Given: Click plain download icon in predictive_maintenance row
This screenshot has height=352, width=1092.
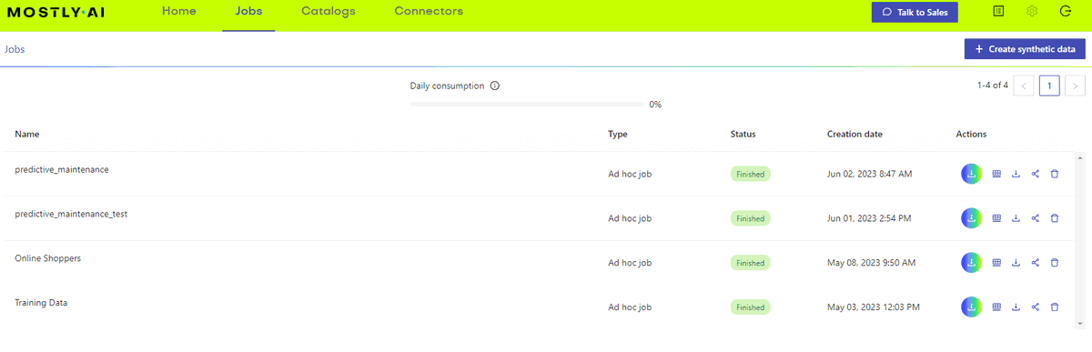Looking at the screenshot, I should pos(1016,174).
